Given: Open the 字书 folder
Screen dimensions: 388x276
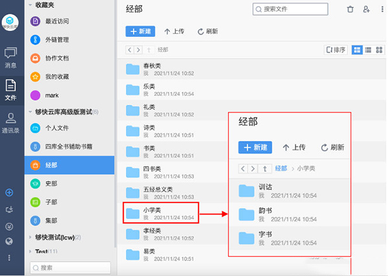Looking at the screenshot, I should pos(290,238).
